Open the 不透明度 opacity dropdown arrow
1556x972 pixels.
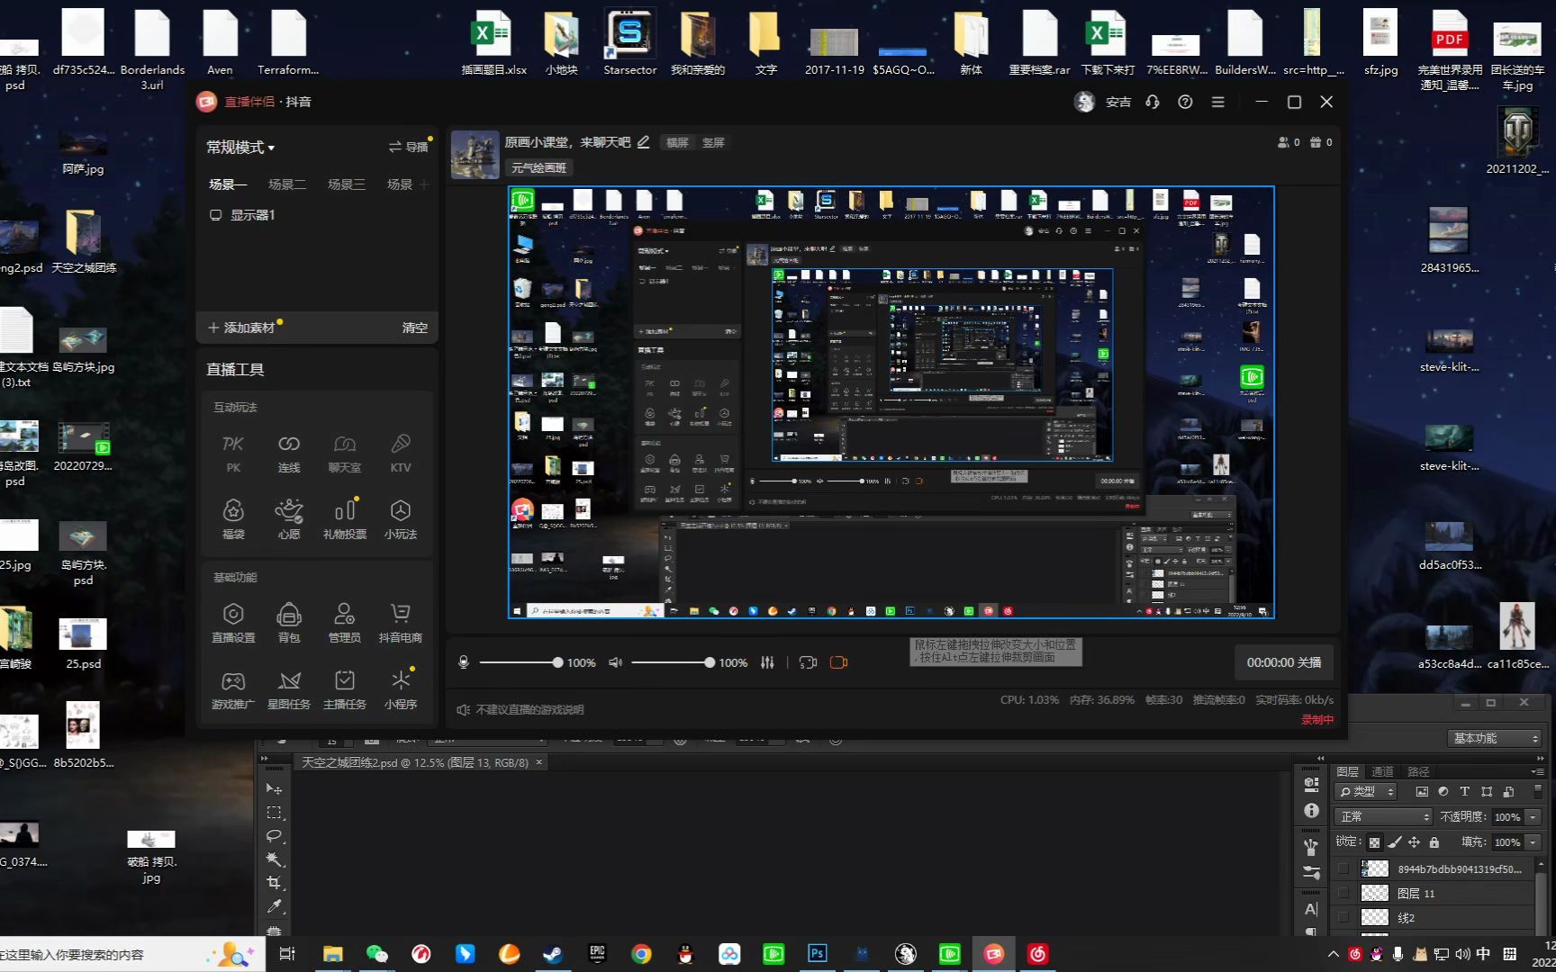coord(1533,817)
